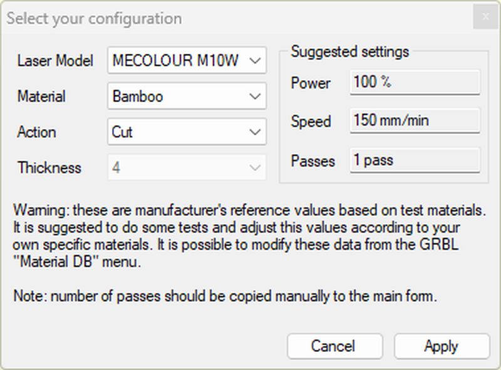Click the chevron arrow beside Cut
This screenshot has height=370, width=501.
pyautogui.click(x=254, y=132)
